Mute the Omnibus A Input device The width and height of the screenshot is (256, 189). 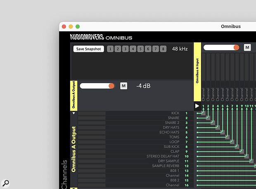[247, 47]
